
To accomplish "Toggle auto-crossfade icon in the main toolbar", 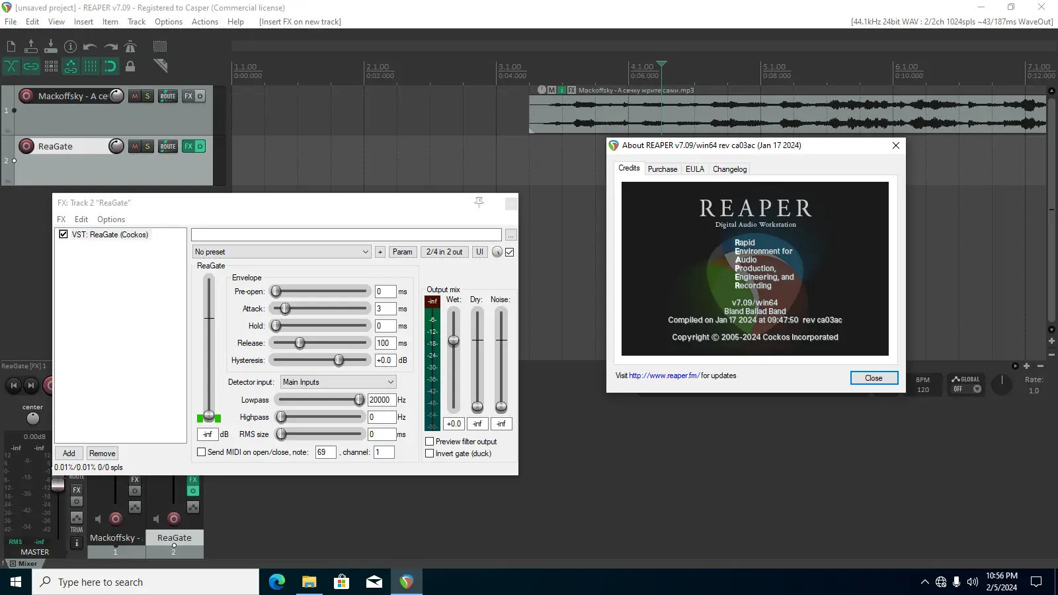I will [x=11, y=66].
